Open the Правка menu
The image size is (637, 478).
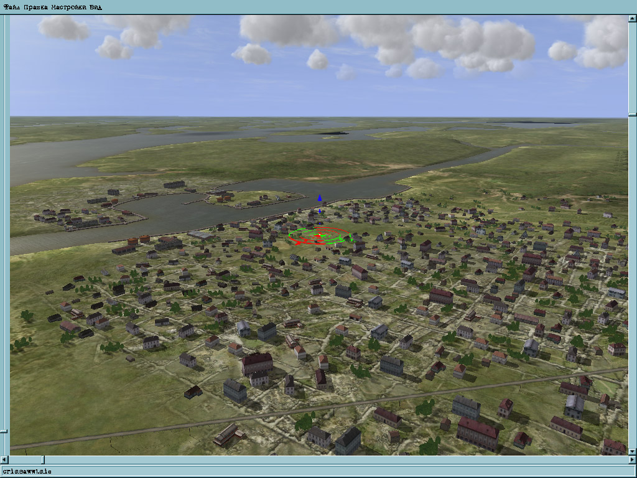pos(35,7)
